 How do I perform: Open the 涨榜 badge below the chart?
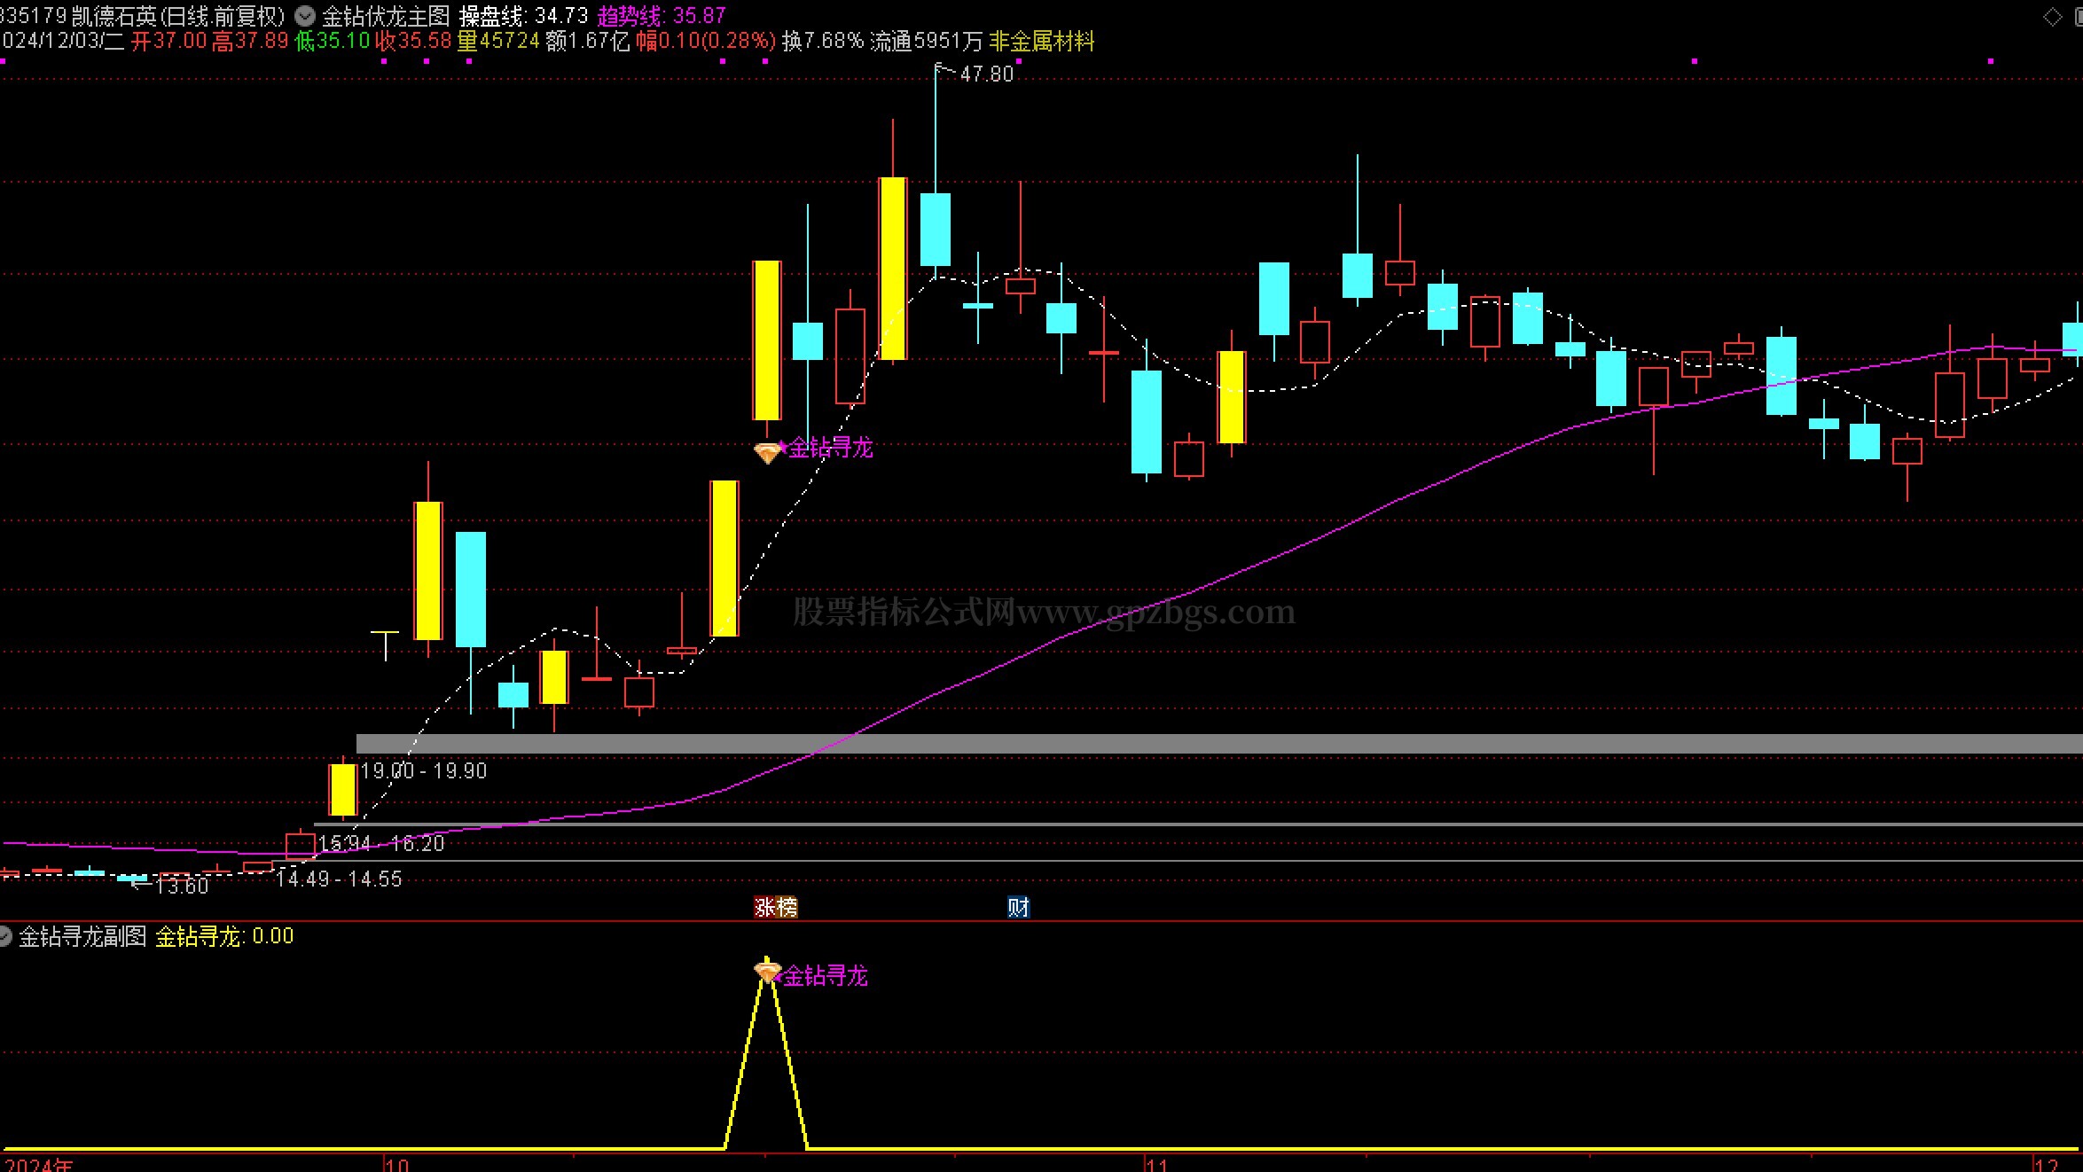point(776,907)
